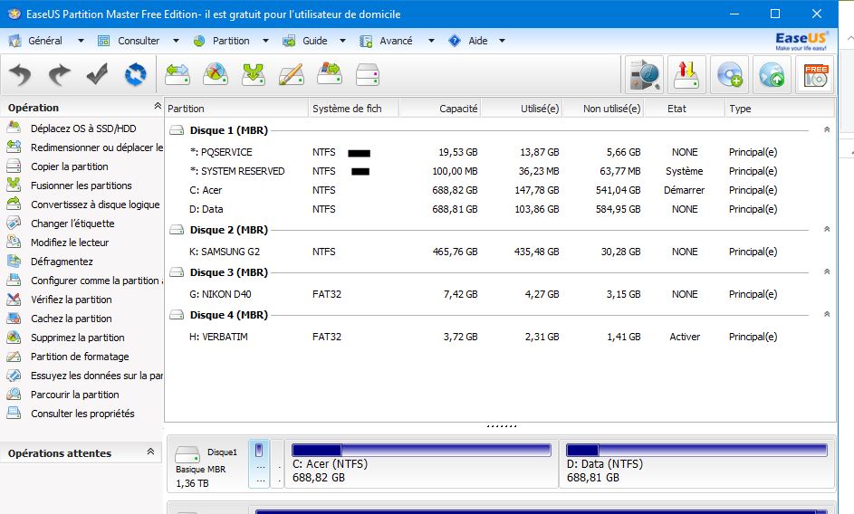Open the Consulter menu
The height and width of the screenshot is (514, 854).
tap(139, 41)
